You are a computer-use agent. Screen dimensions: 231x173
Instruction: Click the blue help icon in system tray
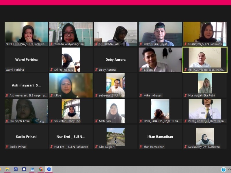[x=223, y=170]
